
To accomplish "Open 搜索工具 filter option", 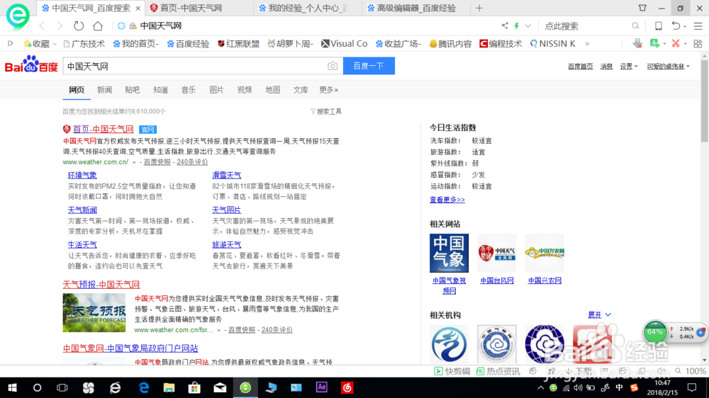I will click(x=326, y=112).
